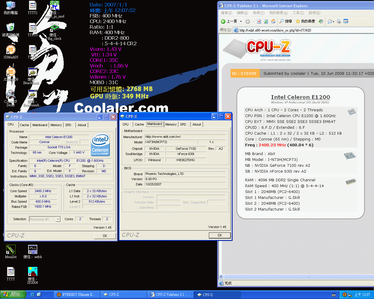Select the TTTT file near bottom of desktop
This screenshot has height=299, width=374.
[x=11, y=274]
